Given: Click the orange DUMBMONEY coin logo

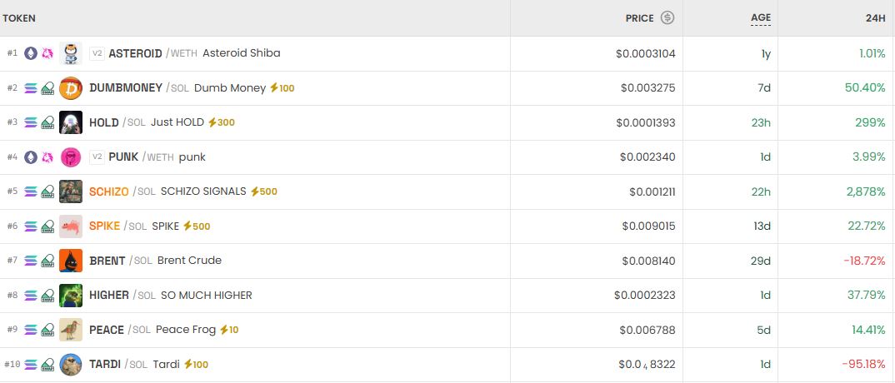Looking at the screenshot, I should point(71,88).
